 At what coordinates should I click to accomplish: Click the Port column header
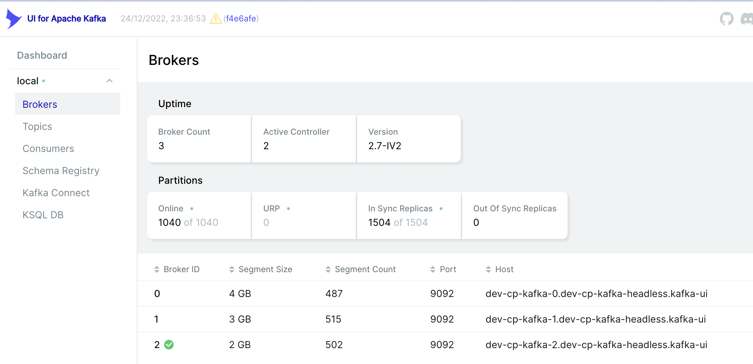coord(448,269)
